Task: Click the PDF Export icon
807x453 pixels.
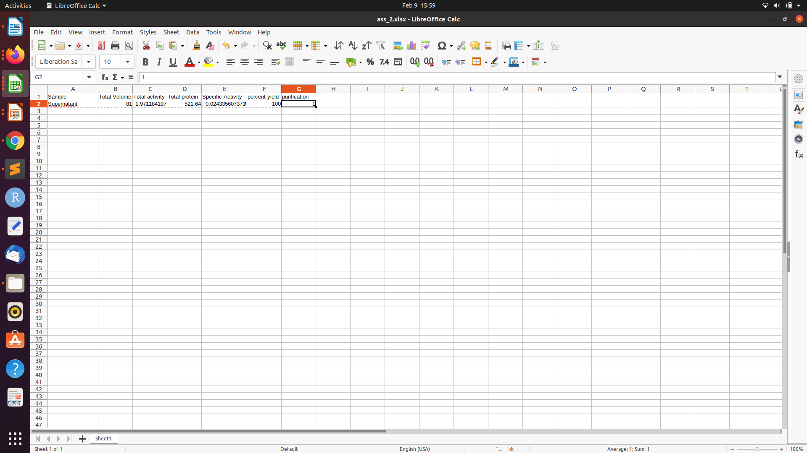Action: point(101,45)
